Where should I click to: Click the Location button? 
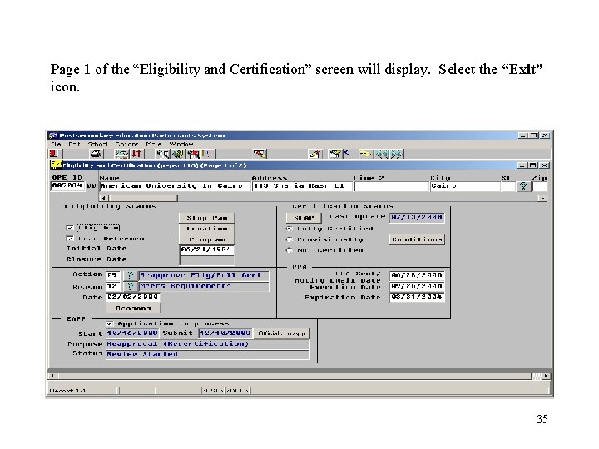206,229
